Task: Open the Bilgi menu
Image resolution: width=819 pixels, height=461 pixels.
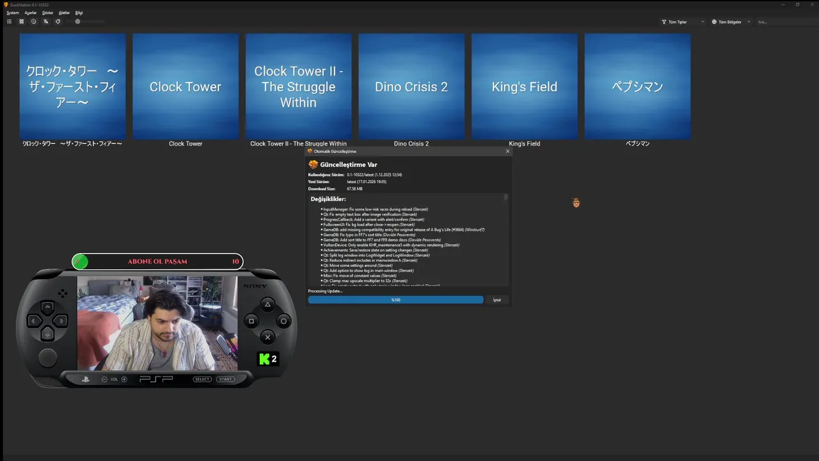Action: (x=79, y=13)
